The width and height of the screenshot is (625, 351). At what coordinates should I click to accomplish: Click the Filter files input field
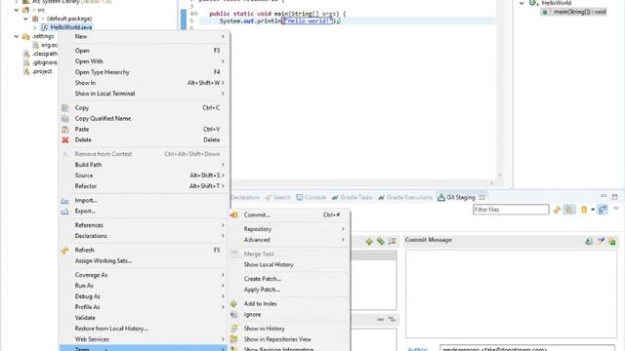[511, 210]
